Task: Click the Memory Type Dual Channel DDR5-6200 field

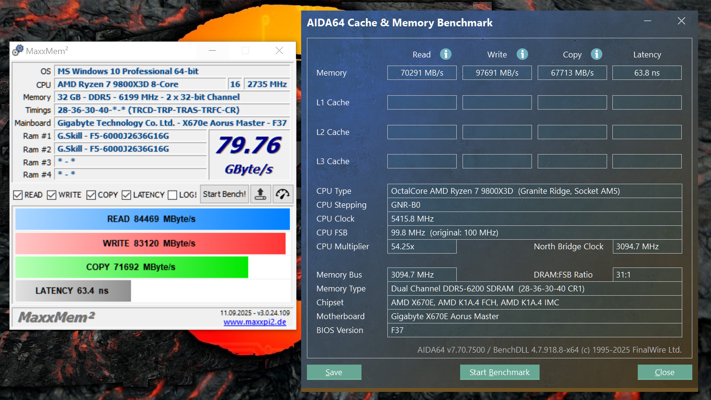Action: 534,289
